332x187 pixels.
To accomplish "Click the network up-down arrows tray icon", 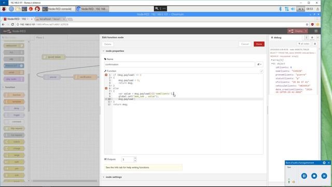I will point(287,9).
